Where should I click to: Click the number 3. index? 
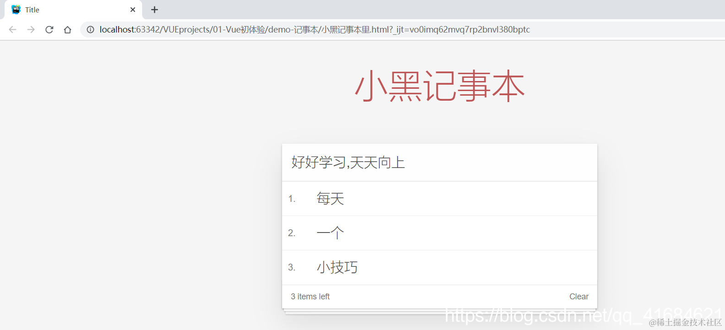292,267
